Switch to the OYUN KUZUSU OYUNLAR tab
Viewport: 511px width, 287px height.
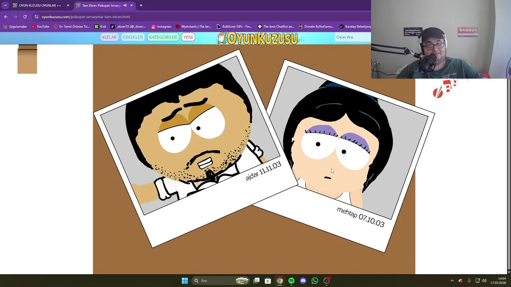point(40,5)
